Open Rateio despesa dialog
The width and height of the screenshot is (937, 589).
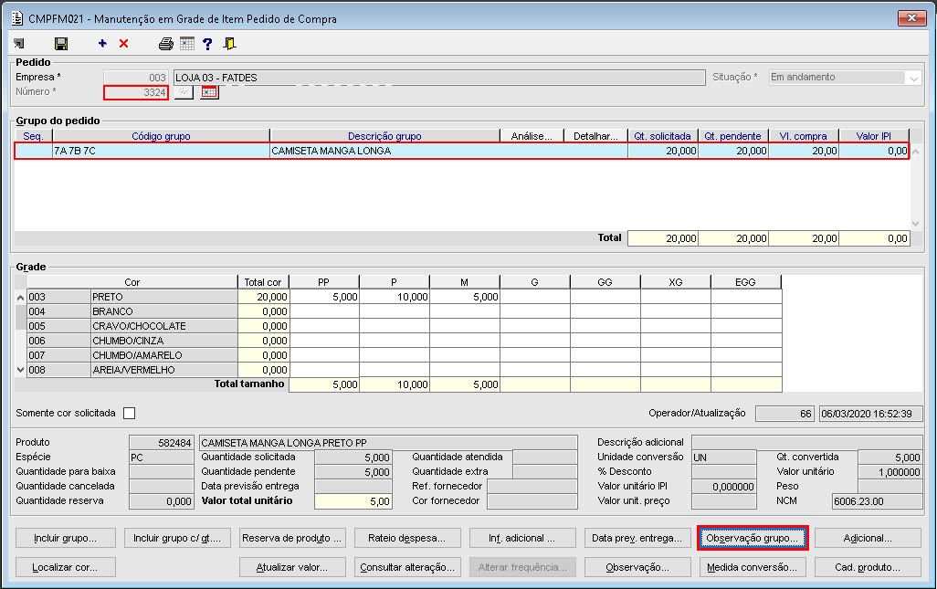(406, 538)
